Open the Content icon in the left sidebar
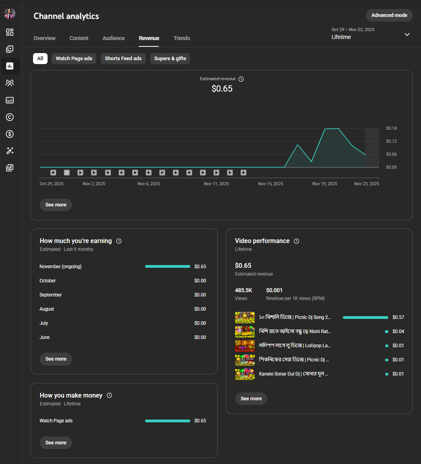The width and height of the screenshot is (421, 464). 10,49
